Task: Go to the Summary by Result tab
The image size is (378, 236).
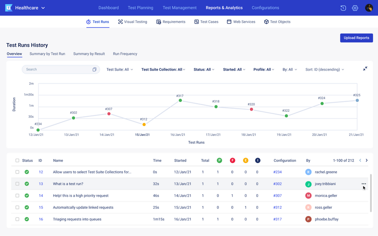Action: [x=89, y=54]
